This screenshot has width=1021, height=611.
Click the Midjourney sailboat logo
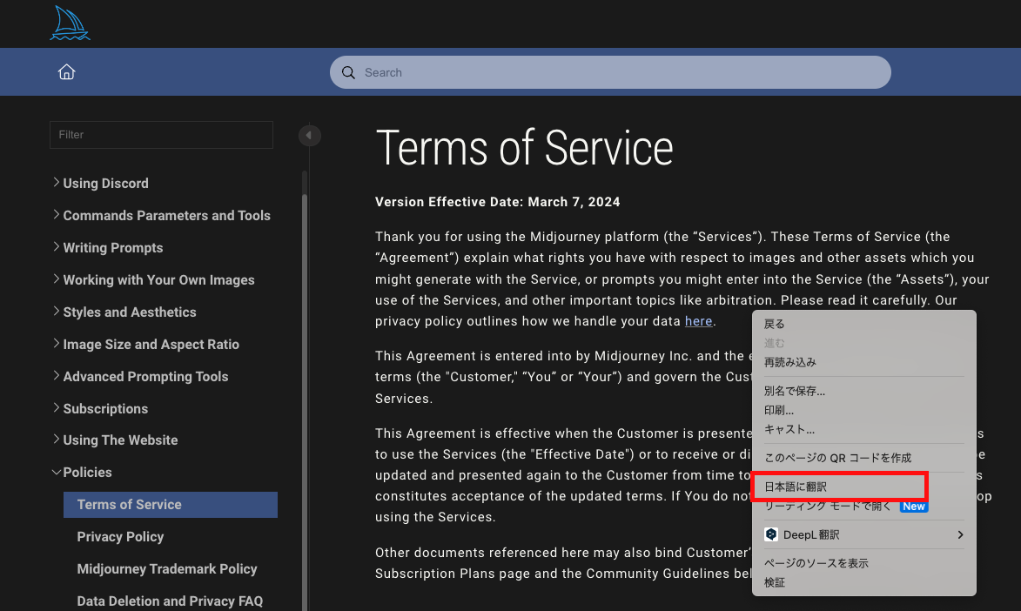pos(70,23)
